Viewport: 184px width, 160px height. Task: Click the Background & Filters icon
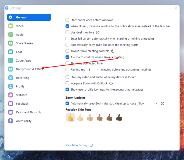(x=11, y=69)
